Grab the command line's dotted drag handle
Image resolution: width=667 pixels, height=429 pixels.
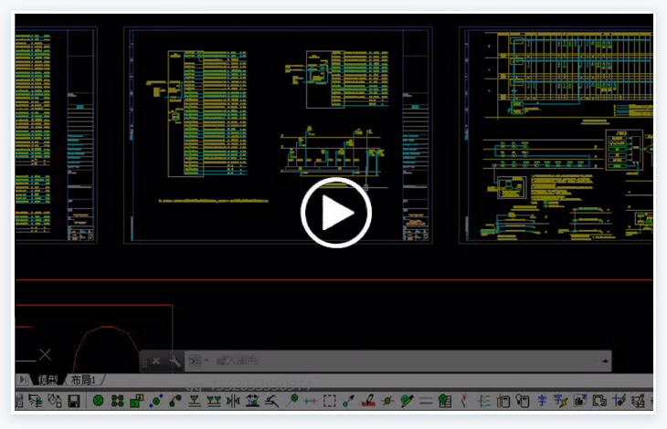coord(144,361)
